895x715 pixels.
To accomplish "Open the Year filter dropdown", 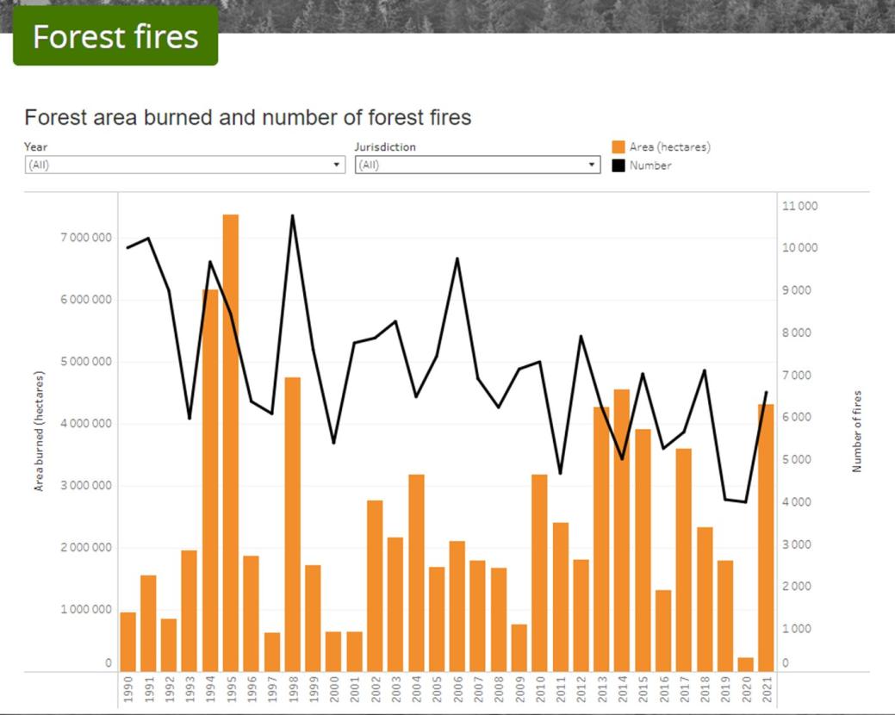I will pos(185,165).
